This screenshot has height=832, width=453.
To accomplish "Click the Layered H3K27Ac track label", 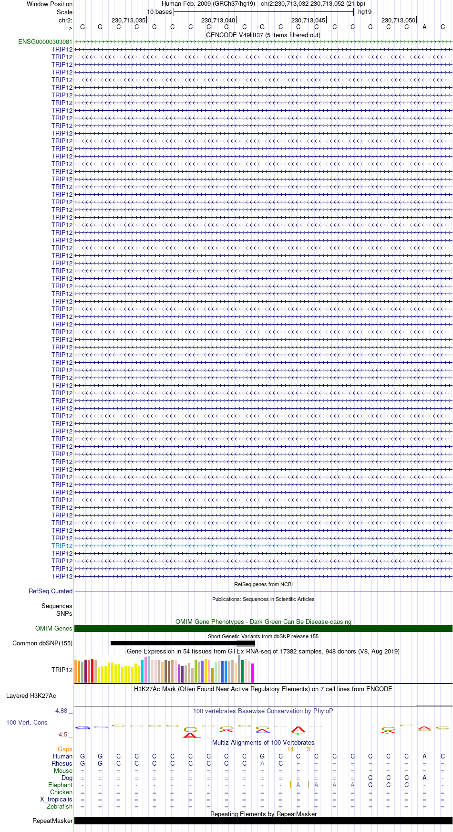I will click(31, 696).
